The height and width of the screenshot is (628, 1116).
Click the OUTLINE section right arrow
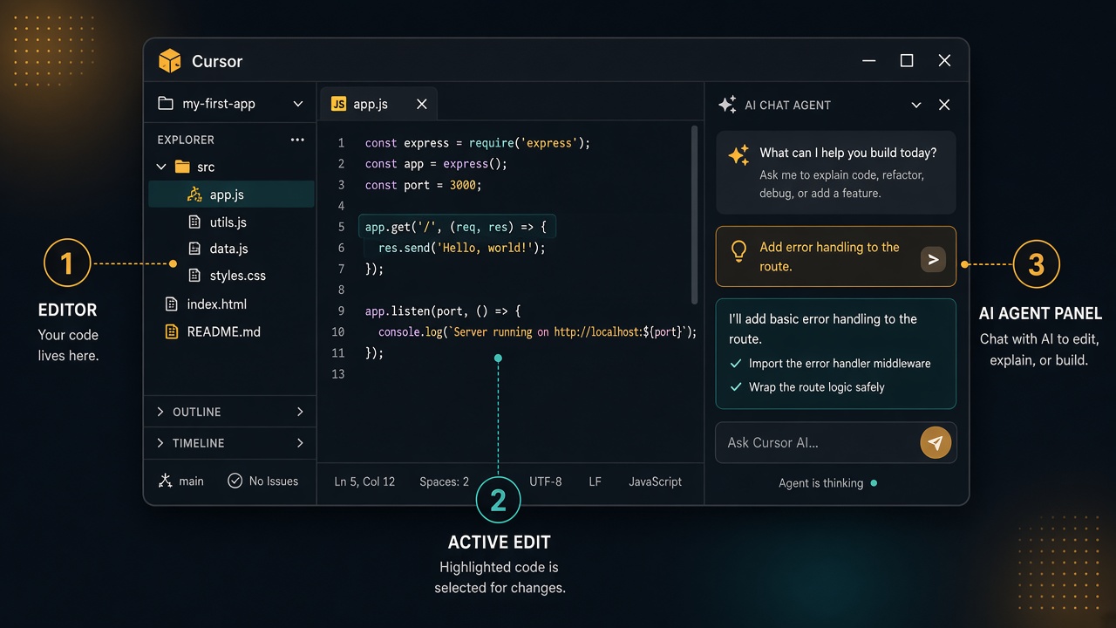300,412
